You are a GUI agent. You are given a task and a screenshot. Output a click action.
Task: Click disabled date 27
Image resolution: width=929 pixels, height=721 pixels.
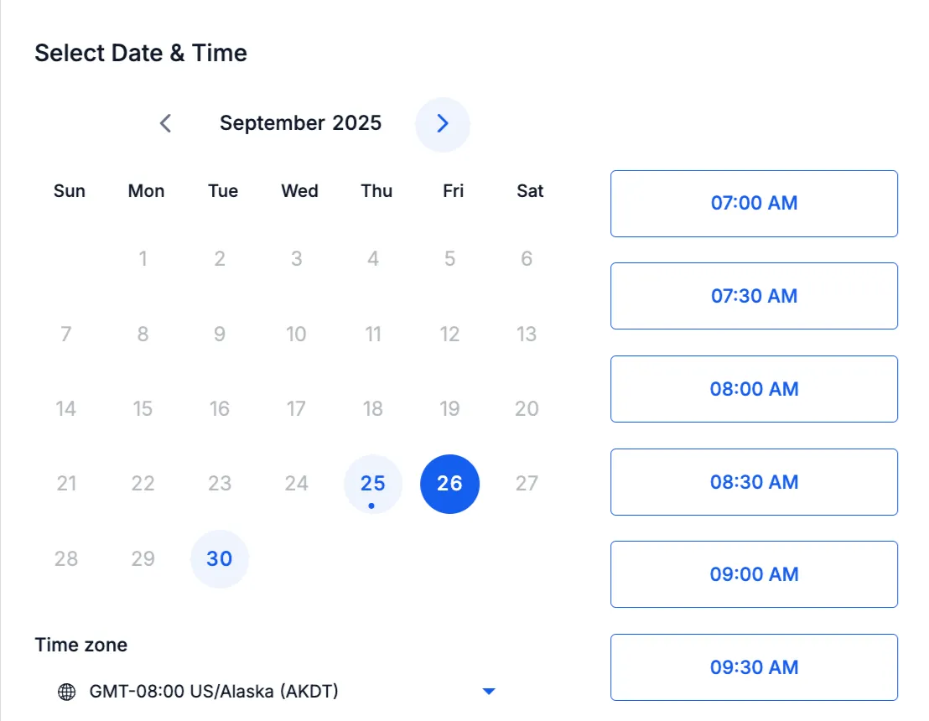click(x=526, y=484)
